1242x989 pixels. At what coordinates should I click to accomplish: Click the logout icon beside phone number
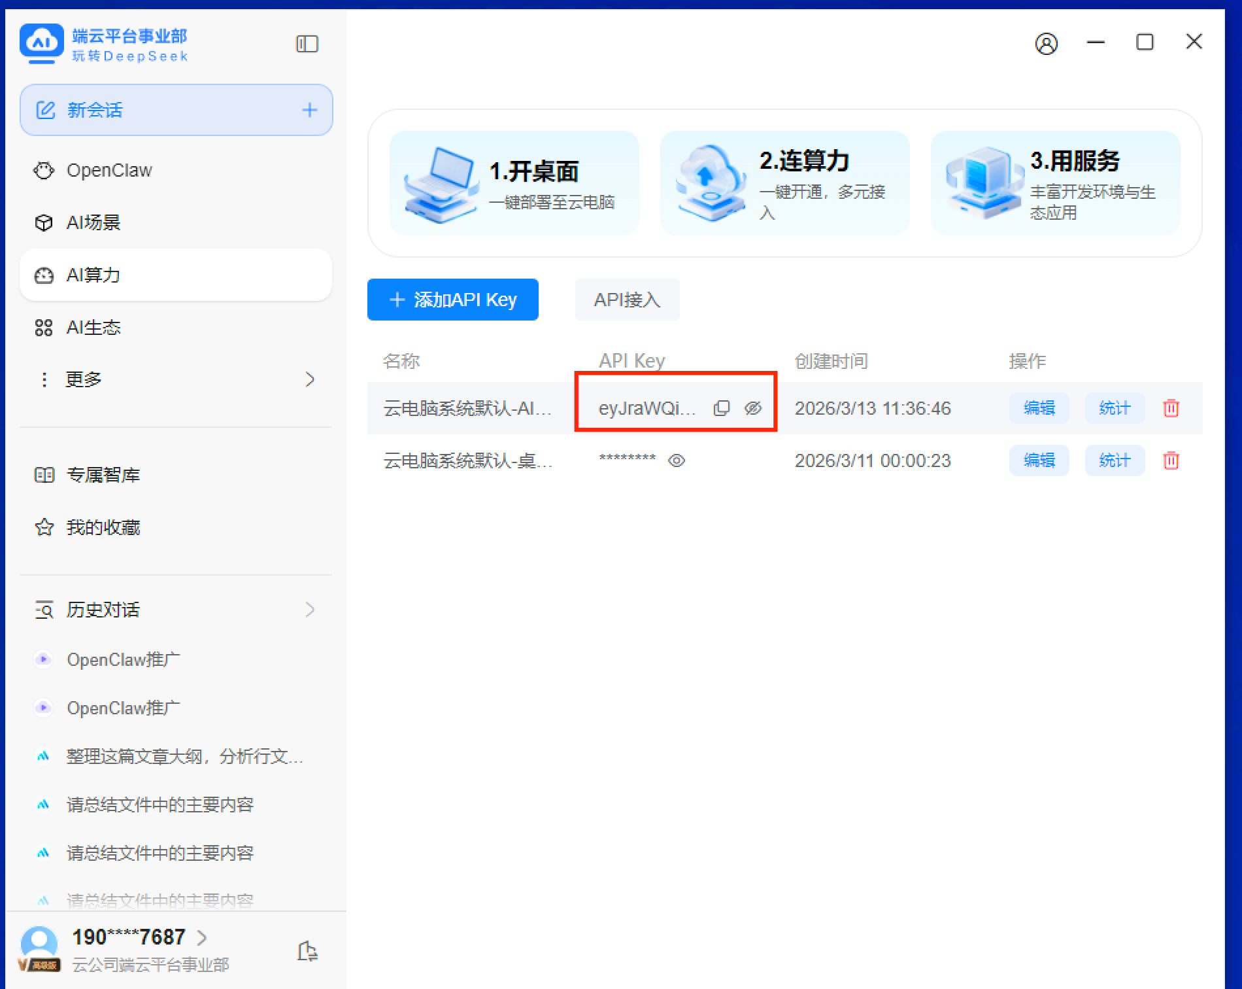(x=307, y=950)
